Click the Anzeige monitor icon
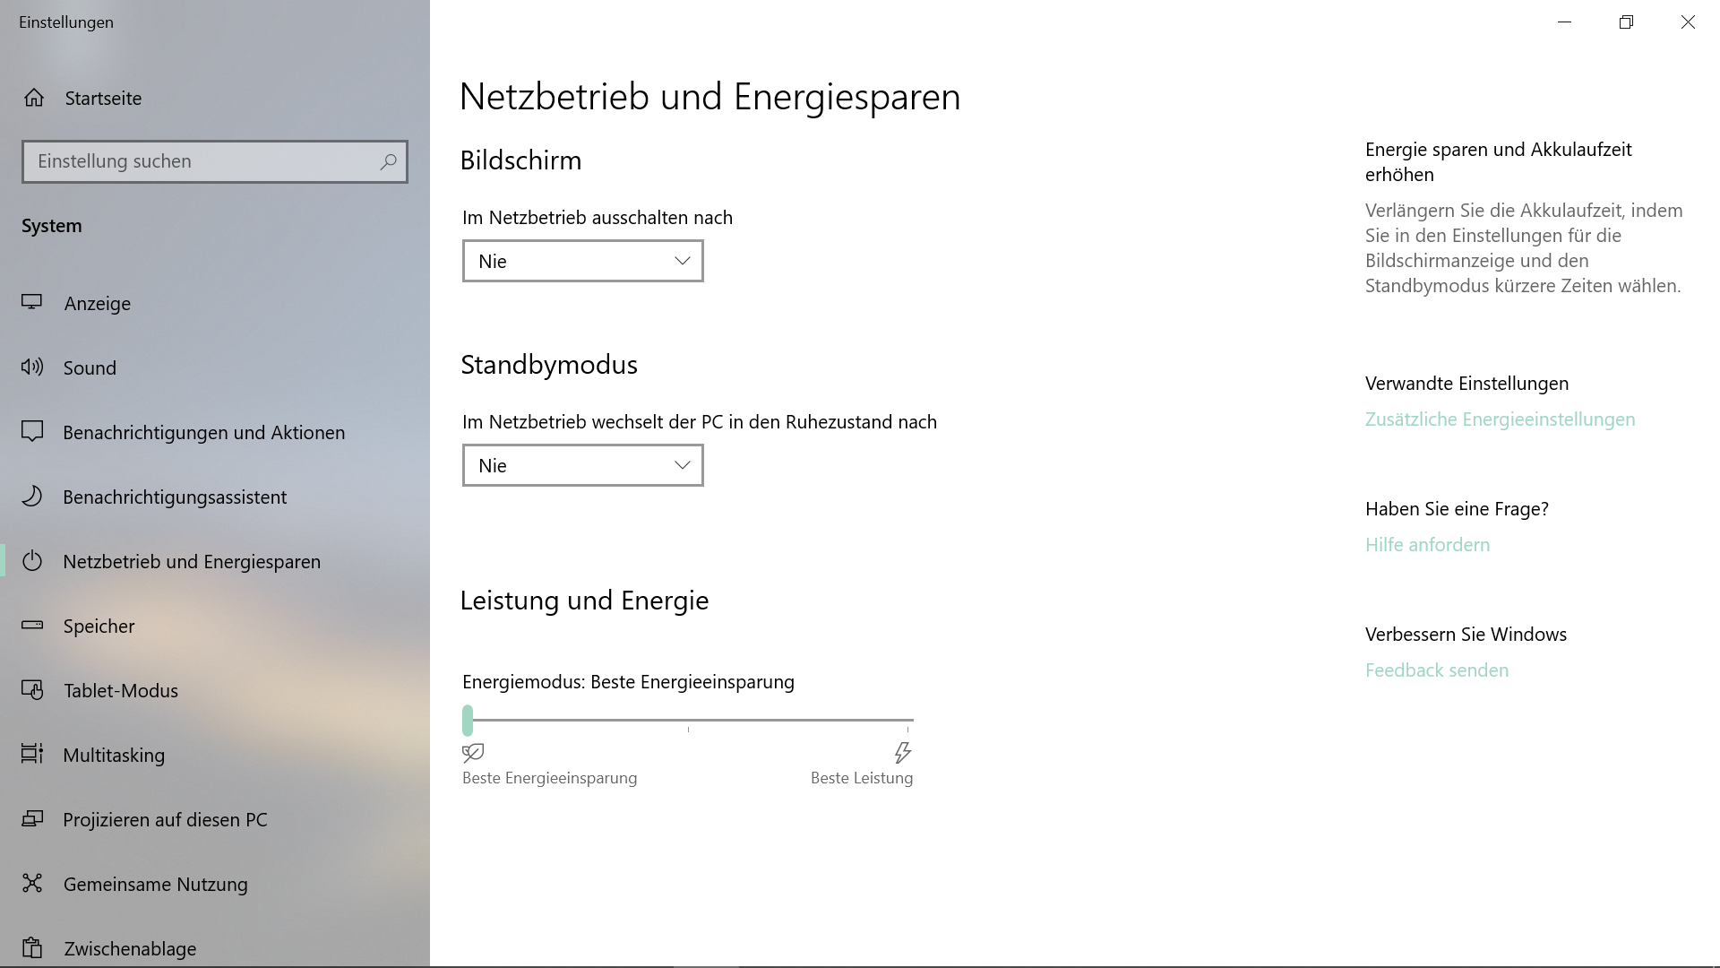Viewport: 1720px width, 968px height. point(32,303)
